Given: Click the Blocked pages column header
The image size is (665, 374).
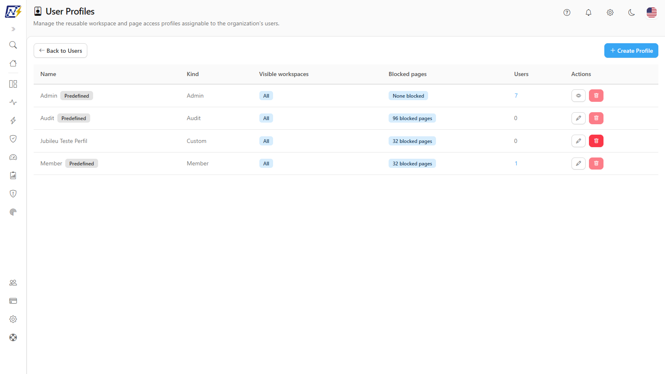Looking at the screenshot, I should (x=408, y=74).
